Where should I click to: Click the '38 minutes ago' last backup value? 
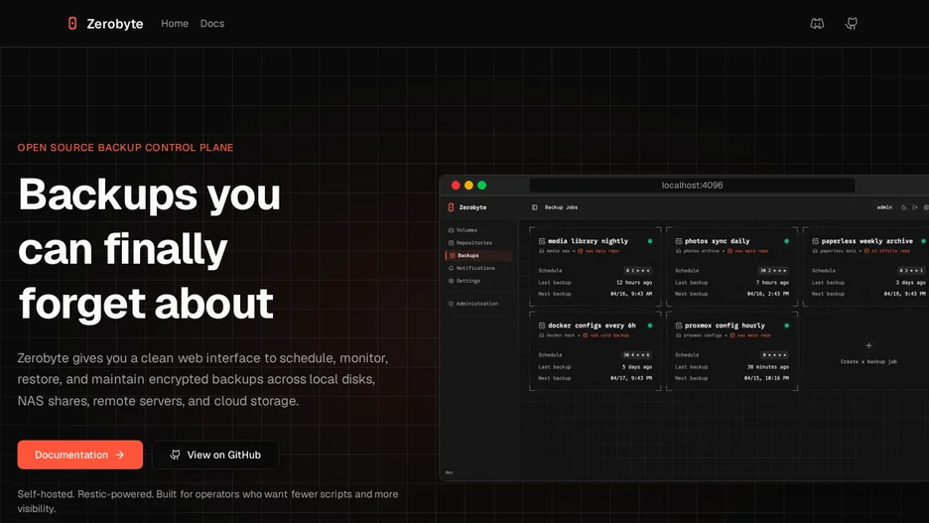pyautogui.click(x=768, y=367)
